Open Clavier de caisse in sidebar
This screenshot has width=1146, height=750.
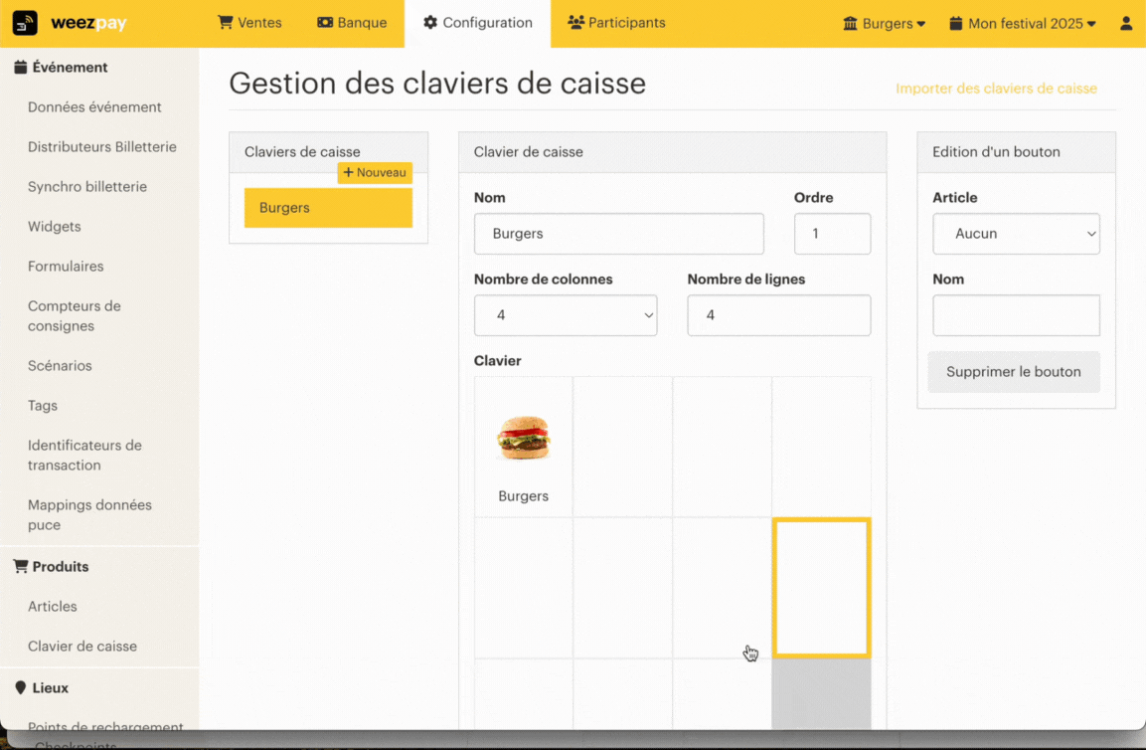[82, 647]
